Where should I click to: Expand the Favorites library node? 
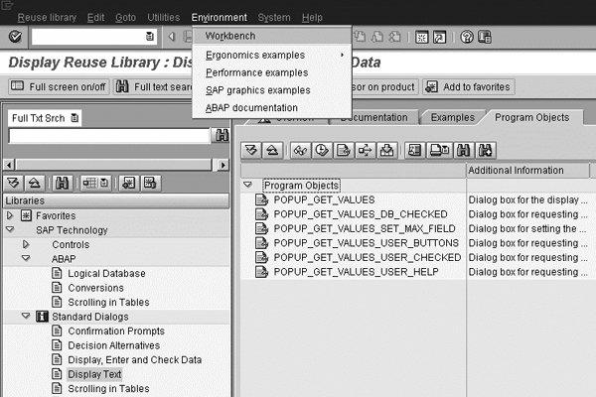11,215
